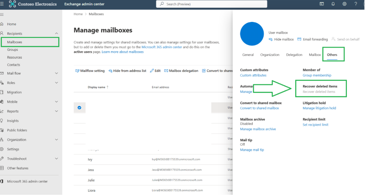Click the Public folders icon
Image resolution: width=366 pixels, height=196 pixels.
click(x=2, y=130)
